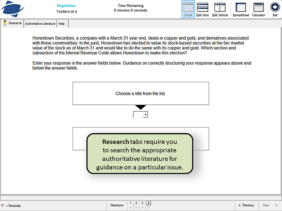Select the Split Horiz layout icon
The width and height of the screenshot is (282, 211).
point(202,9)
